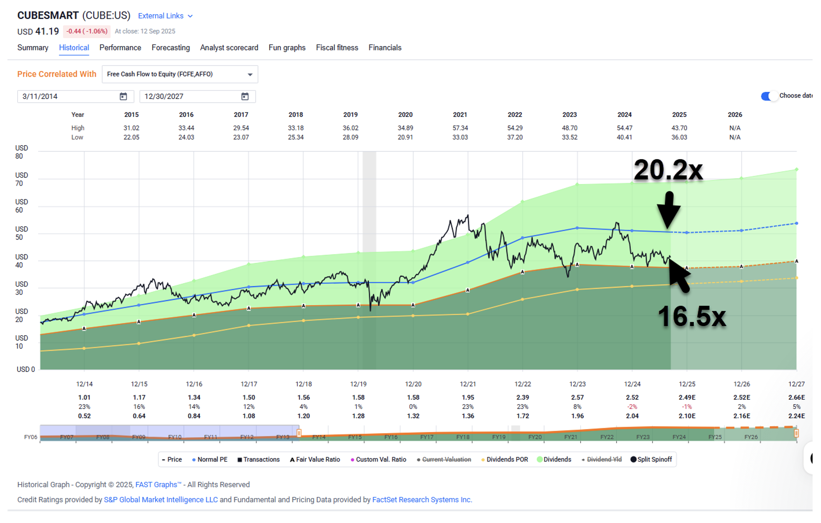Click the FY24 marker on timeline

679,437
